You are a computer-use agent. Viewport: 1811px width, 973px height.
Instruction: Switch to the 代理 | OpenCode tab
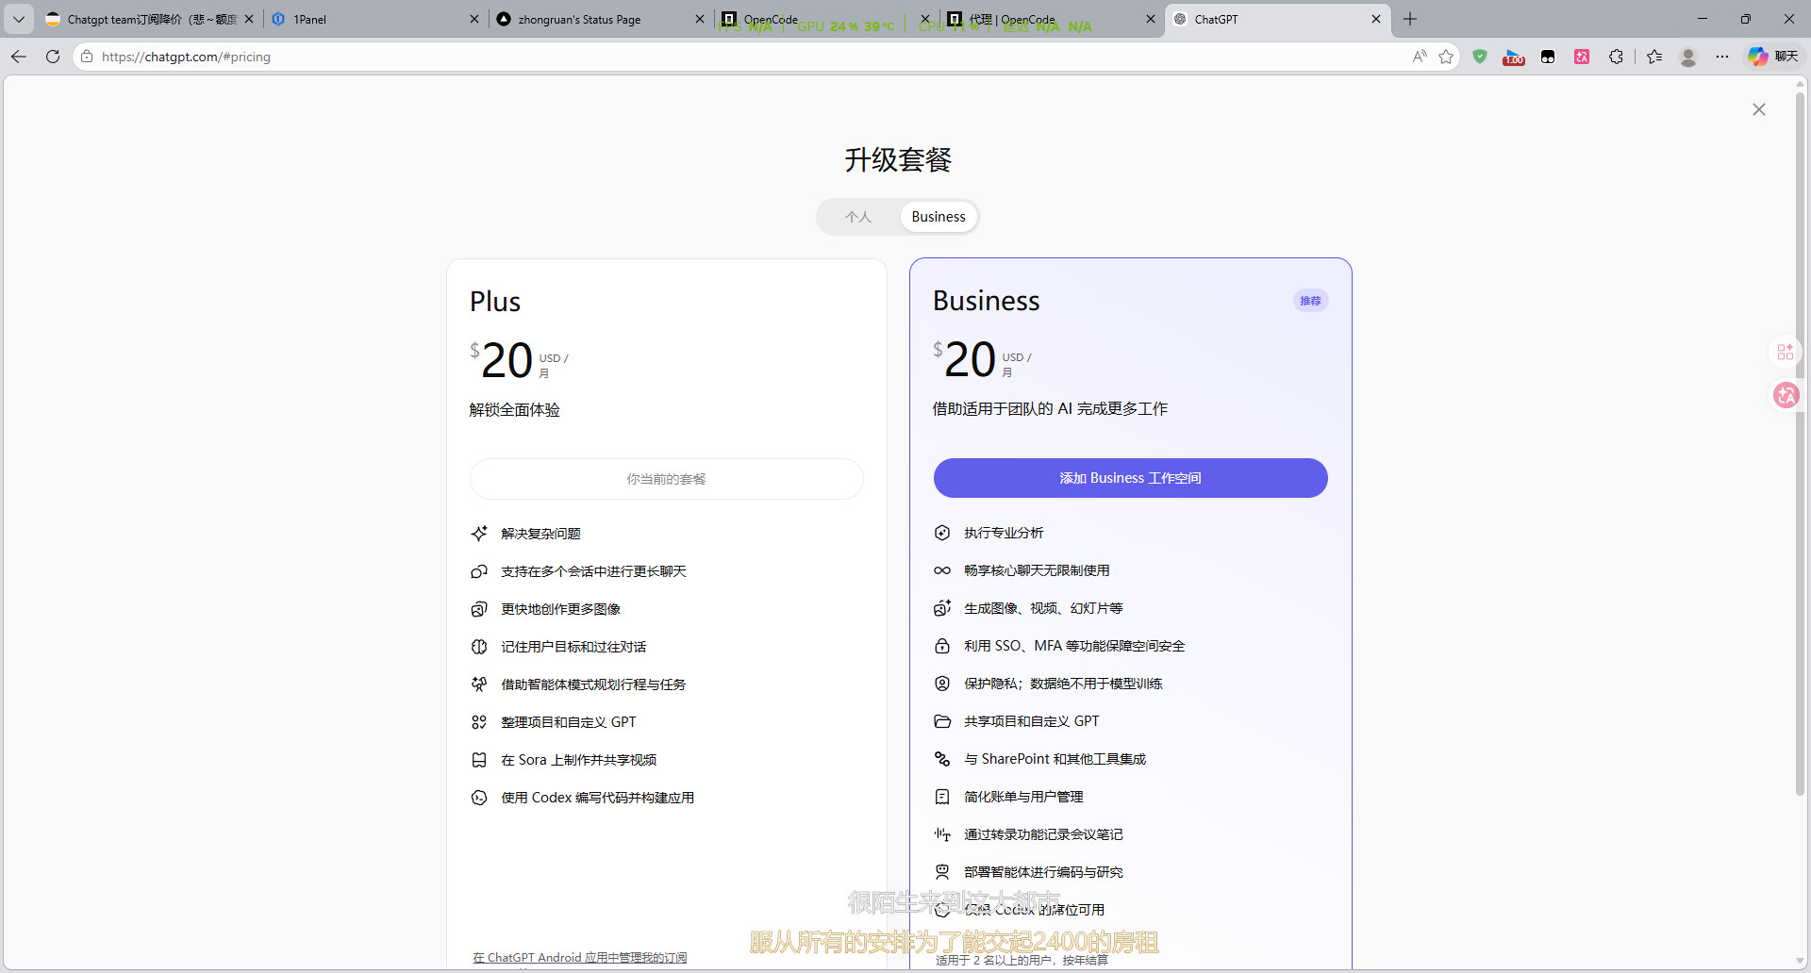1052,19
